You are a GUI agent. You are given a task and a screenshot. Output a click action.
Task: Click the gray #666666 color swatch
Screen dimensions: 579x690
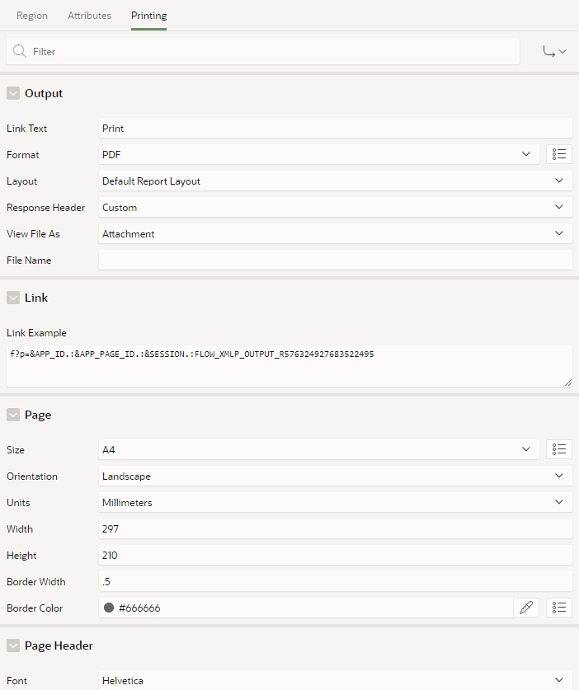109,608
